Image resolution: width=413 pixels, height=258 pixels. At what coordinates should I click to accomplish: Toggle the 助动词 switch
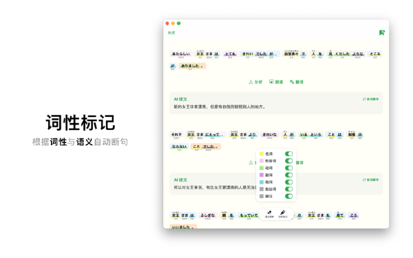coord(288,189)
